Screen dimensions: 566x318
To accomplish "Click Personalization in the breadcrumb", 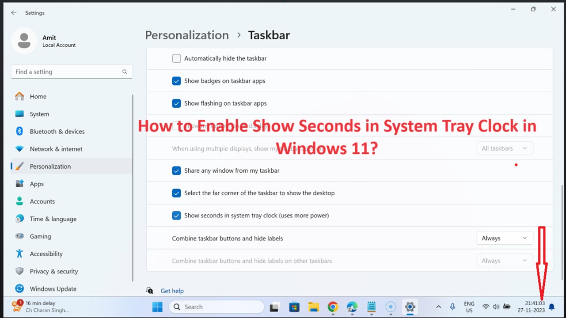I will (187, 35).
